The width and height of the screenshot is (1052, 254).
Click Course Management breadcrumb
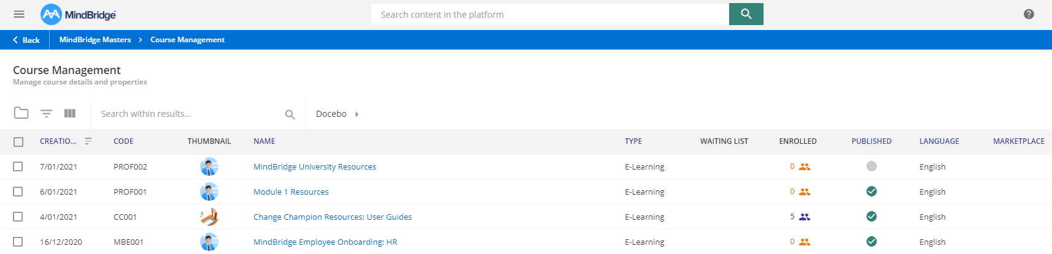pyautogui.click(x=187, y=40)
